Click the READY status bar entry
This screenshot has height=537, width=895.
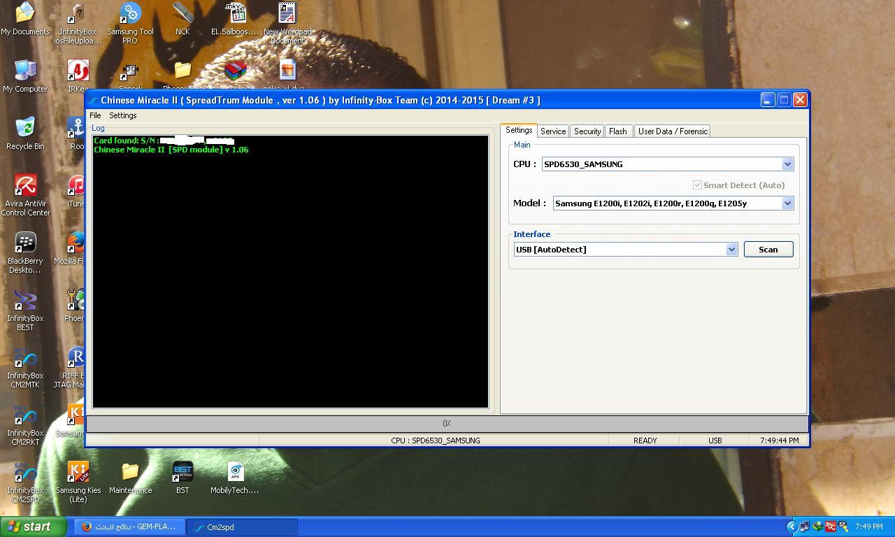point(645,441)
